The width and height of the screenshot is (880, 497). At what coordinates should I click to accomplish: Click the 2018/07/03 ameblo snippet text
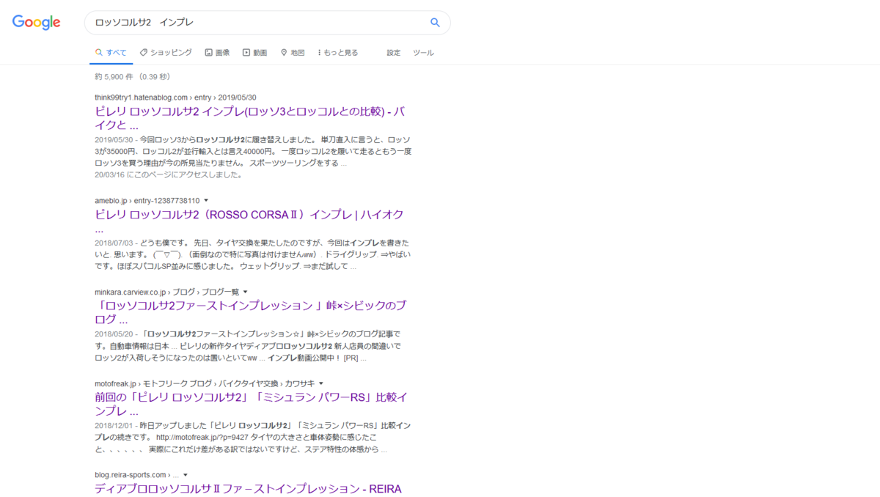(x=253, y=254)
